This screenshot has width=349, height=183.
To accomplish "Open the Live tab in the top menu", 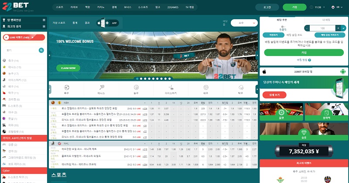I will 74,7.
